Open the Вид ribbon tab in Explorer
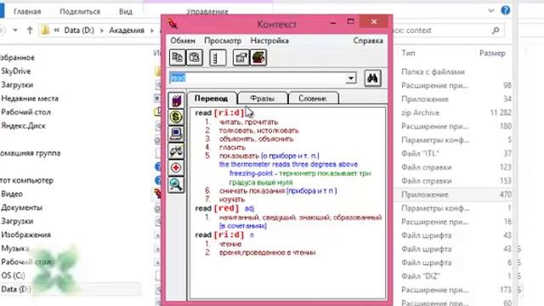Image resolution: width=544 pixels, height=306 pixels. (x=126, y=11)
